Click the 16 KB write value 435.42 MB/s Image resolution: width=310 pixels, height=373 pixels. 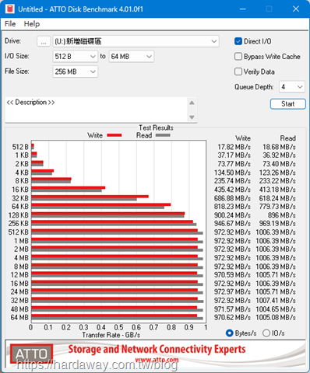coord(232,190)
